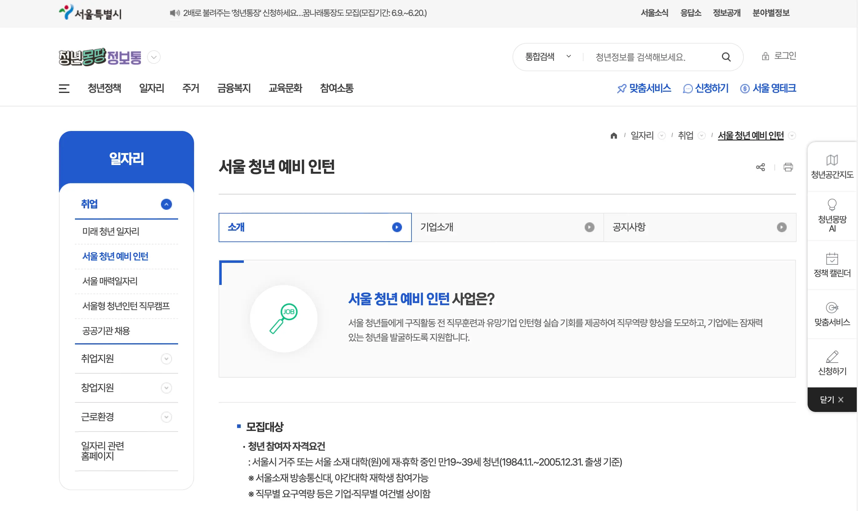The height and width of the screenshot is (511, 858).
Task: Click the home icon in breadcrumb
Action: pyautogui.click(x=614, y=136)
